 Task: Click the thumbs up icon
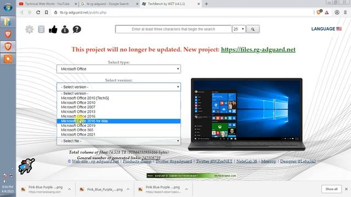[x=53, y=29]
